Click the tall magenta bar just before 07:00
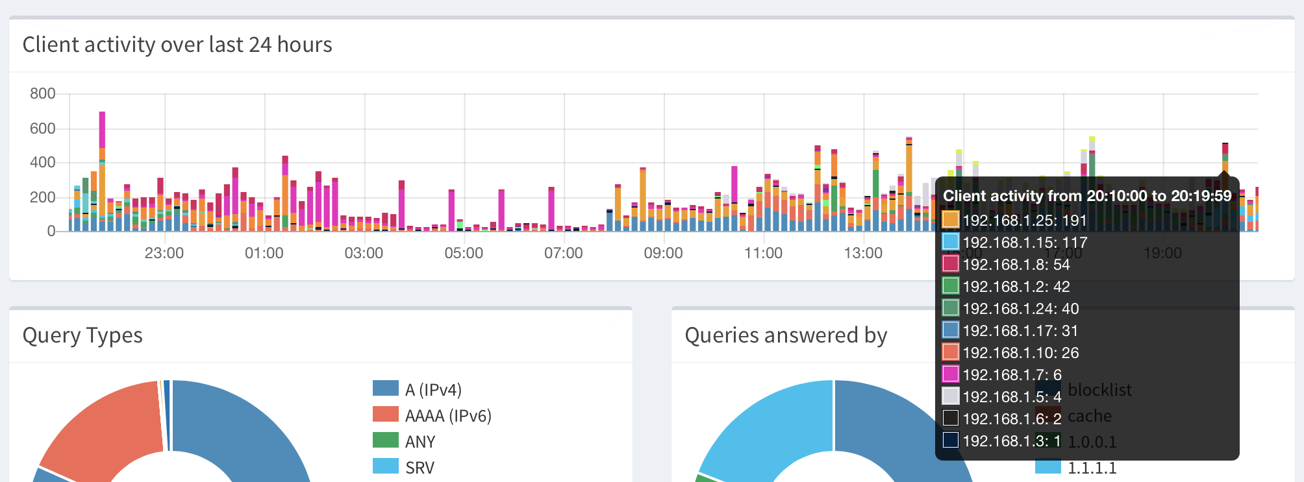The height and width of the screenshot is (482, 1304). pyautogui.click(x=551, y=208)
